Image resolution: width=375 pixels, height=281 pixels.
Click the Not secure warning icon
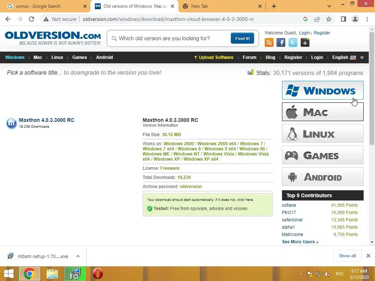click(x=46, y=19)
